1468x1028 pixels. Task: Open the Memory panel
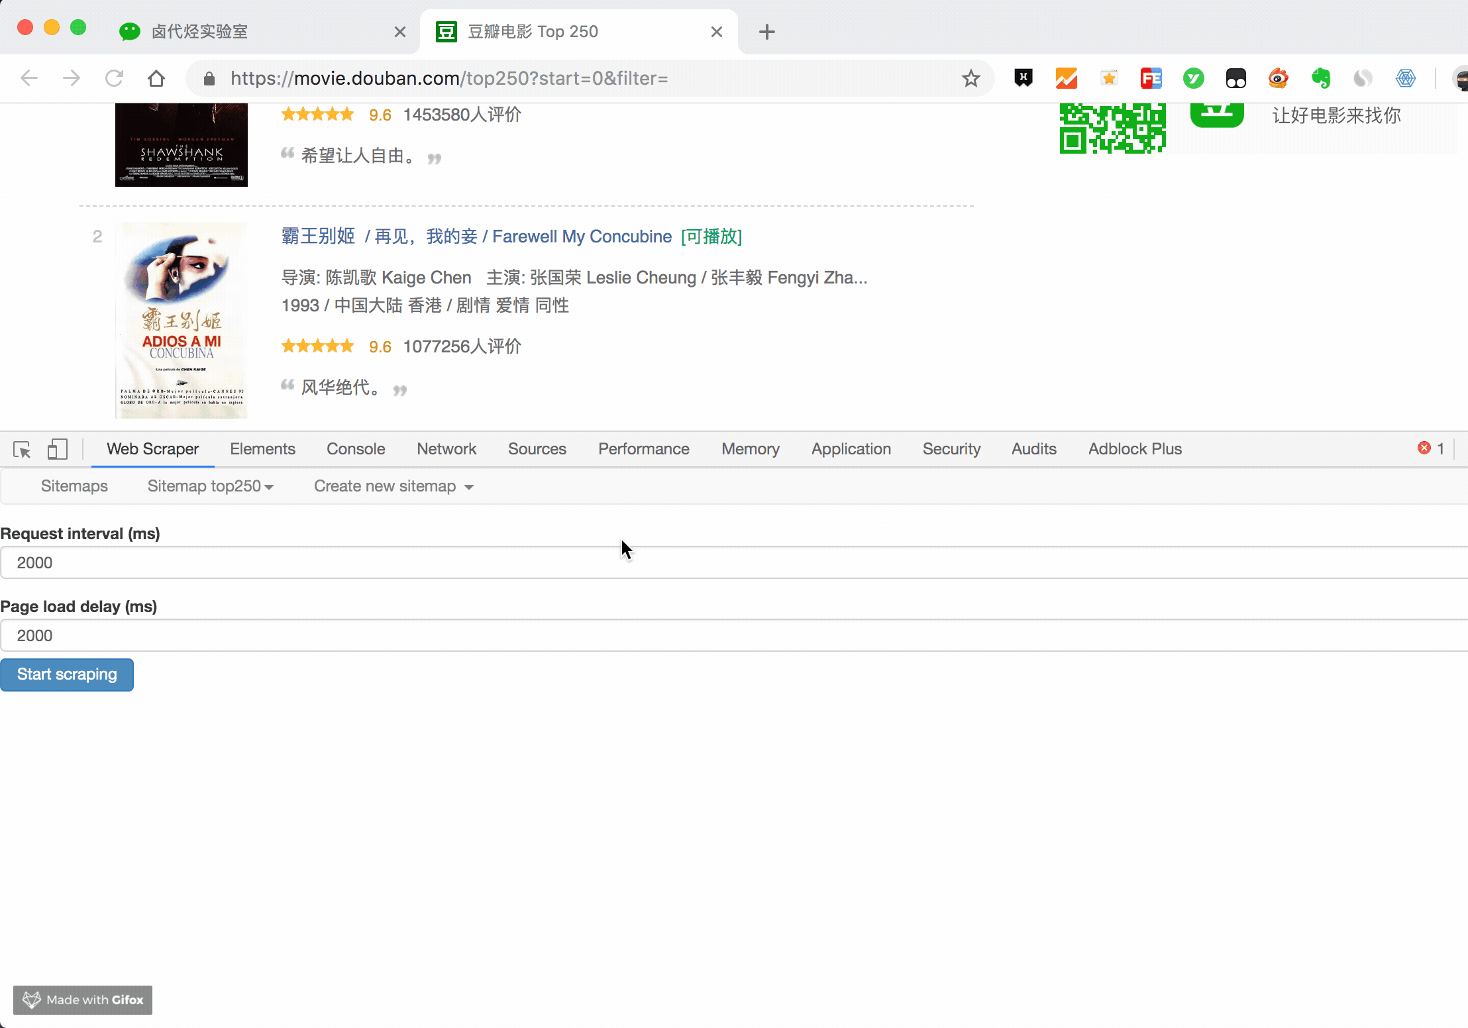coord(751,449)
